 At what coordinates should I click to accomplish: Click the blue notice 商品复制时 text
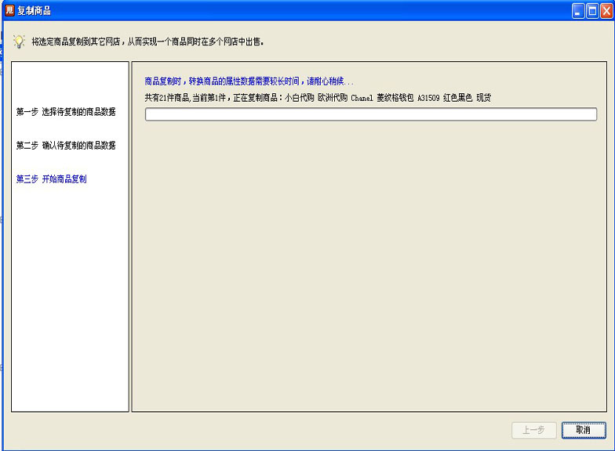click(x=249, y=81)
